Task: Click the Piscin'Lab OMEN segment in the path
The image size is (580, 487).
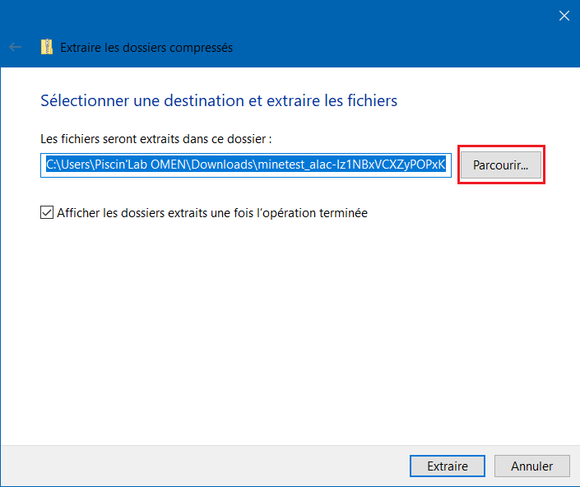Action: 140,165
